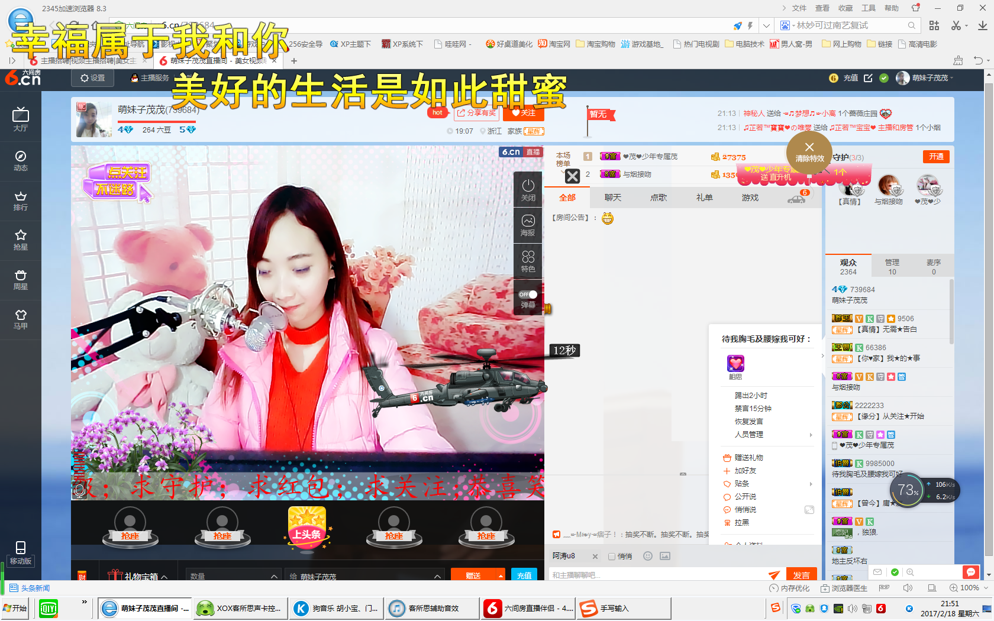Switch to the 管理 10 tab
The height and width of the screenshot is (621, 994).
tap(892, 267)
